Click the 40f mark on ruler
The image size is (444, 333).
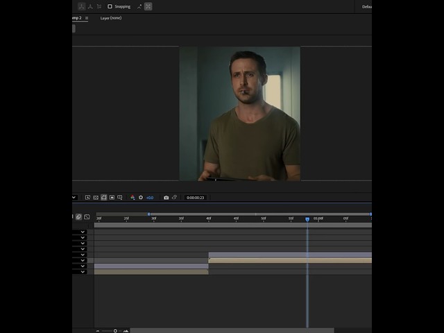click(209, 219)
